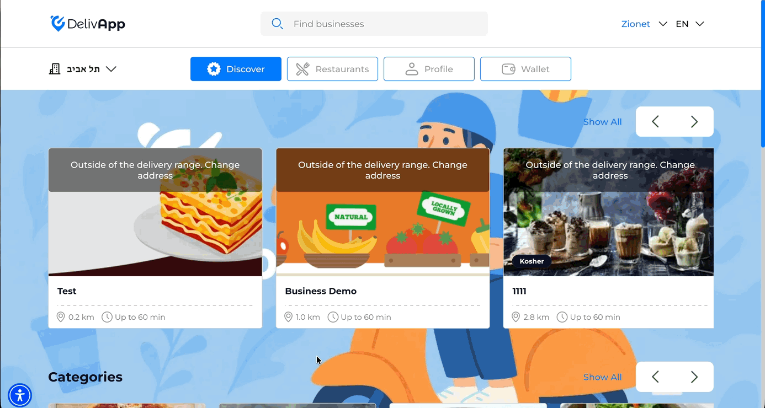
Task: Open the 1111 business card image
Action: pyautogui.click(x=608, y=212)
